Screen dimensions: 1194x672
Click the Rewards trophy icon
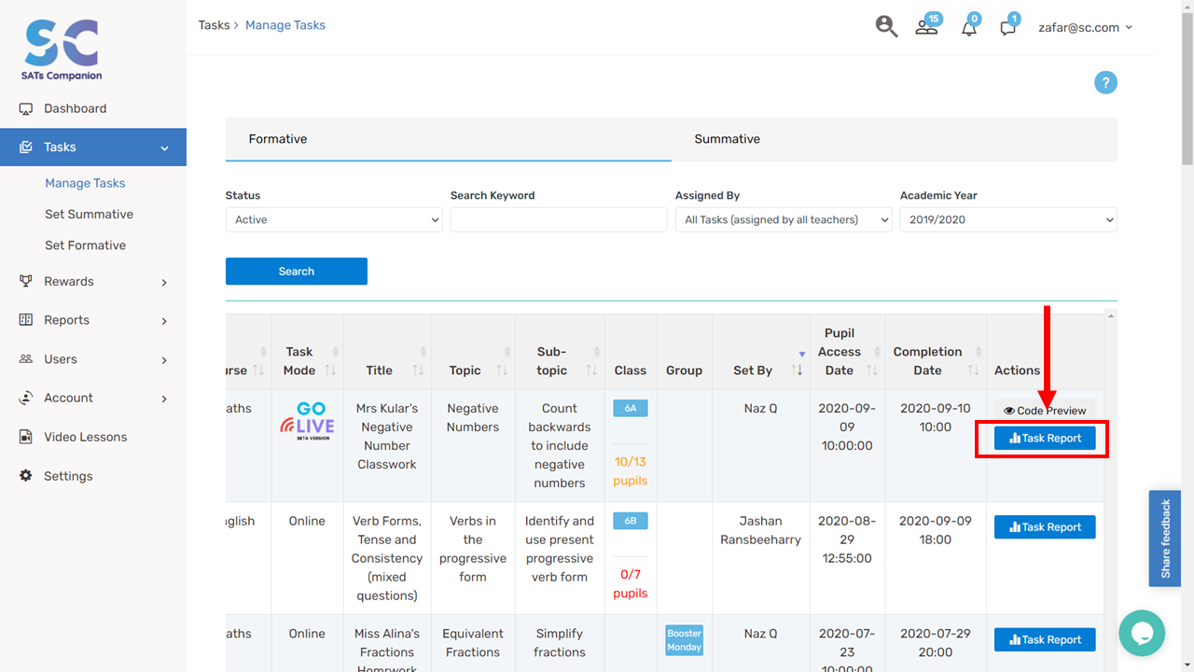coord(26,281)
